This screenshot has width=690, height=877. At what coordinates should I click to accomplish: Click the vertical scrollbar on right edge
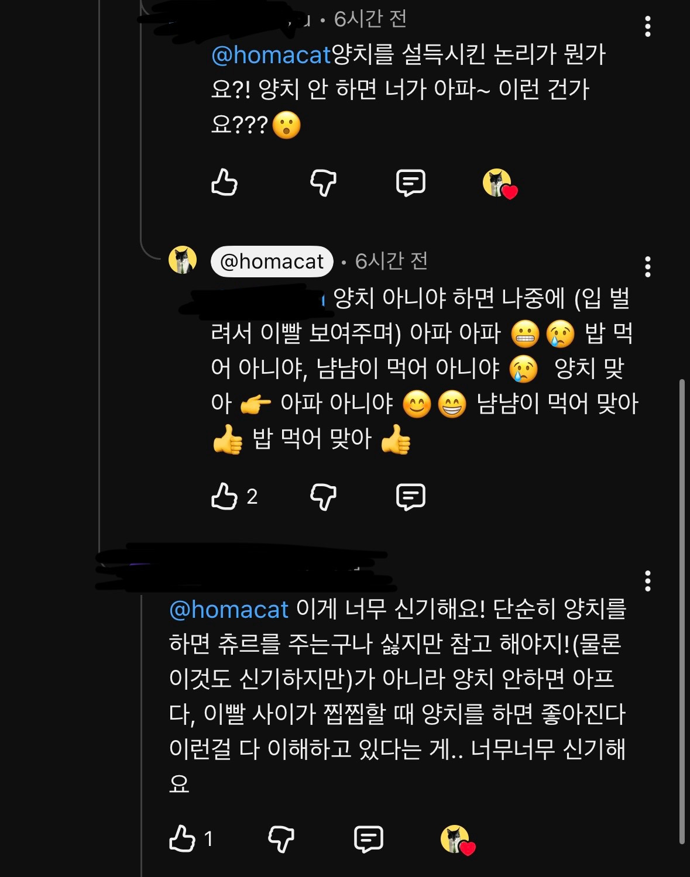tap(682, 611)
